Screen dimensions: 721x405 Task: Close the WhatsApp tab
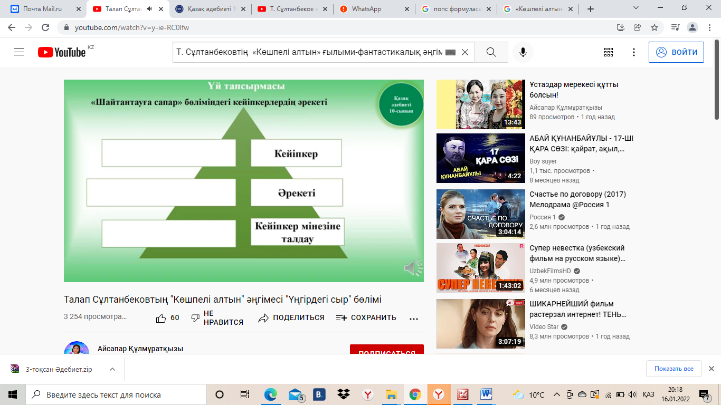click(406, 9)
